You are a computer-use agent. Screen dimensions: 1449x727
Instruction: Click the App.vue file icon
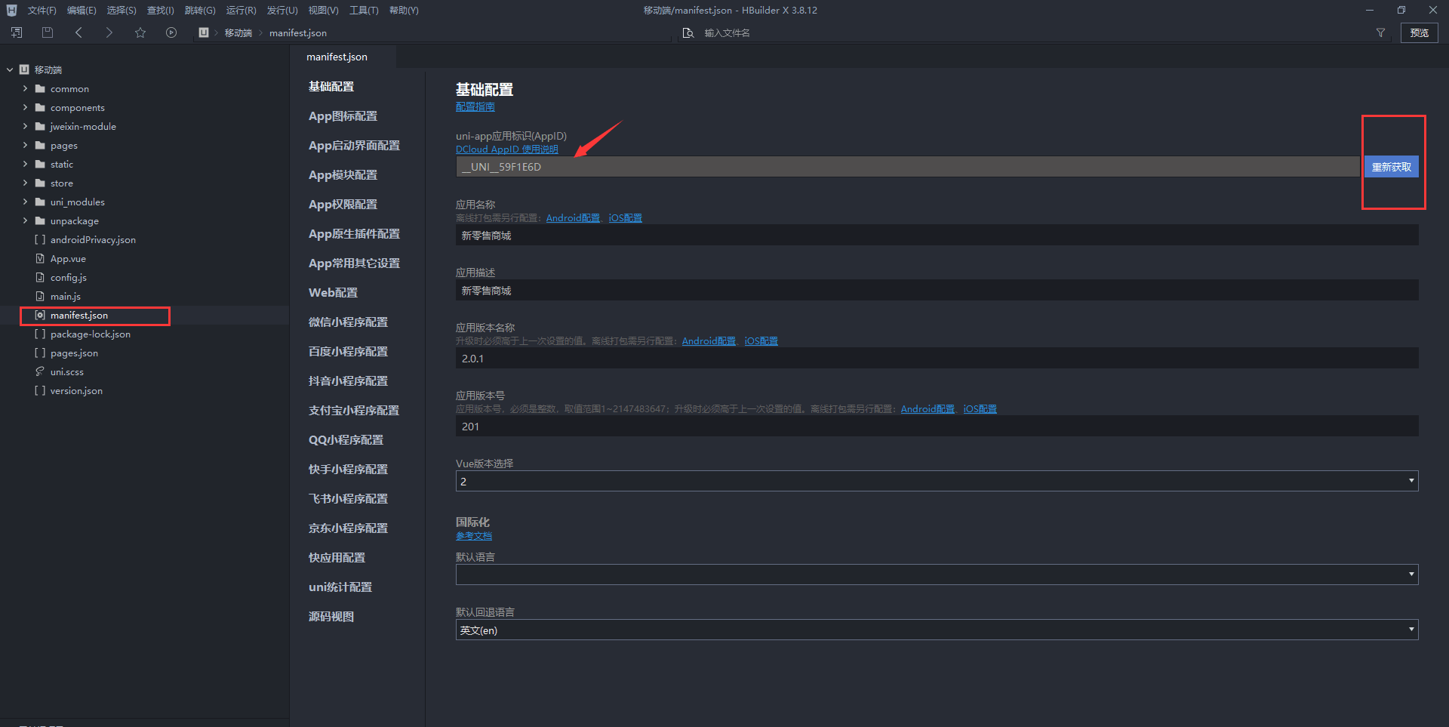point(40,258)
